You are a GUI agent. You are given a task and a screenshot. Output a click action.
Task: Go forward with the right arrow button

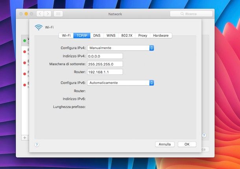(48, 14)
